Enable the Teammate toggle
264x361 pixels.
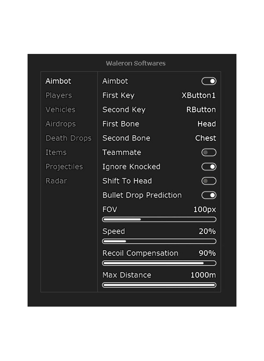pyautogui.click(x=209, y=152)
